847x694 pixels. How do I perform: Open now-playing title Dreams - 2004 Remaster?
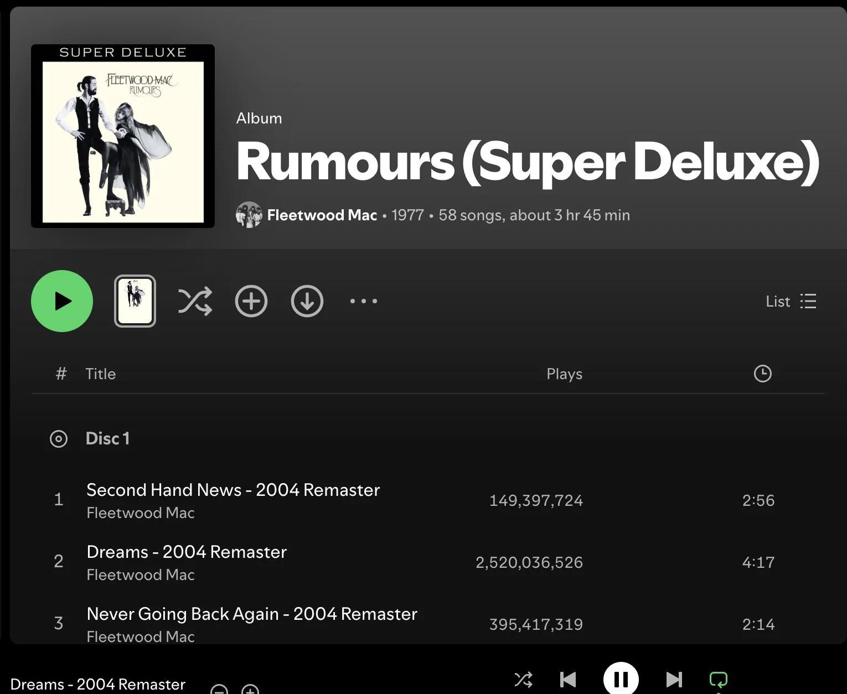[97, 685]
